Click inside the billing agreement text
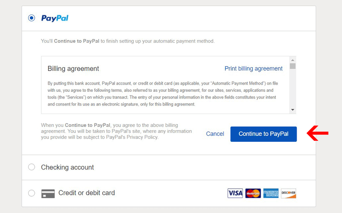Image resolution: width=342 pixels, height=213 pixels. coord(162,94)
